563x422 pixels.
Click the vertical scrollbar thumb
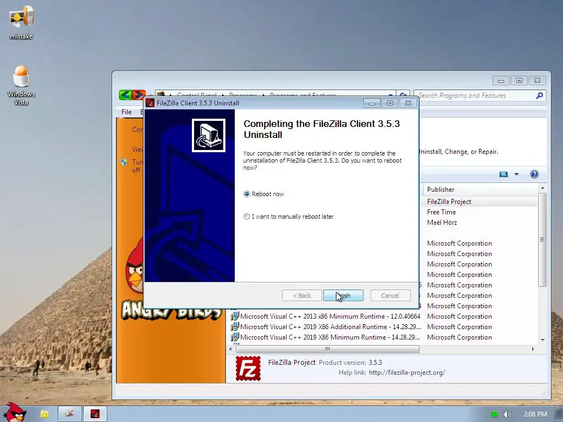point(543,240)
